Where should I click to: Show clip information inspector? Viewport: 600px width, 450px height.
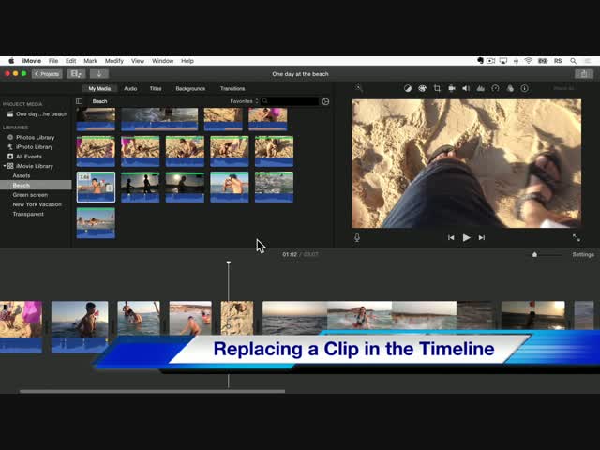point(525,88)
